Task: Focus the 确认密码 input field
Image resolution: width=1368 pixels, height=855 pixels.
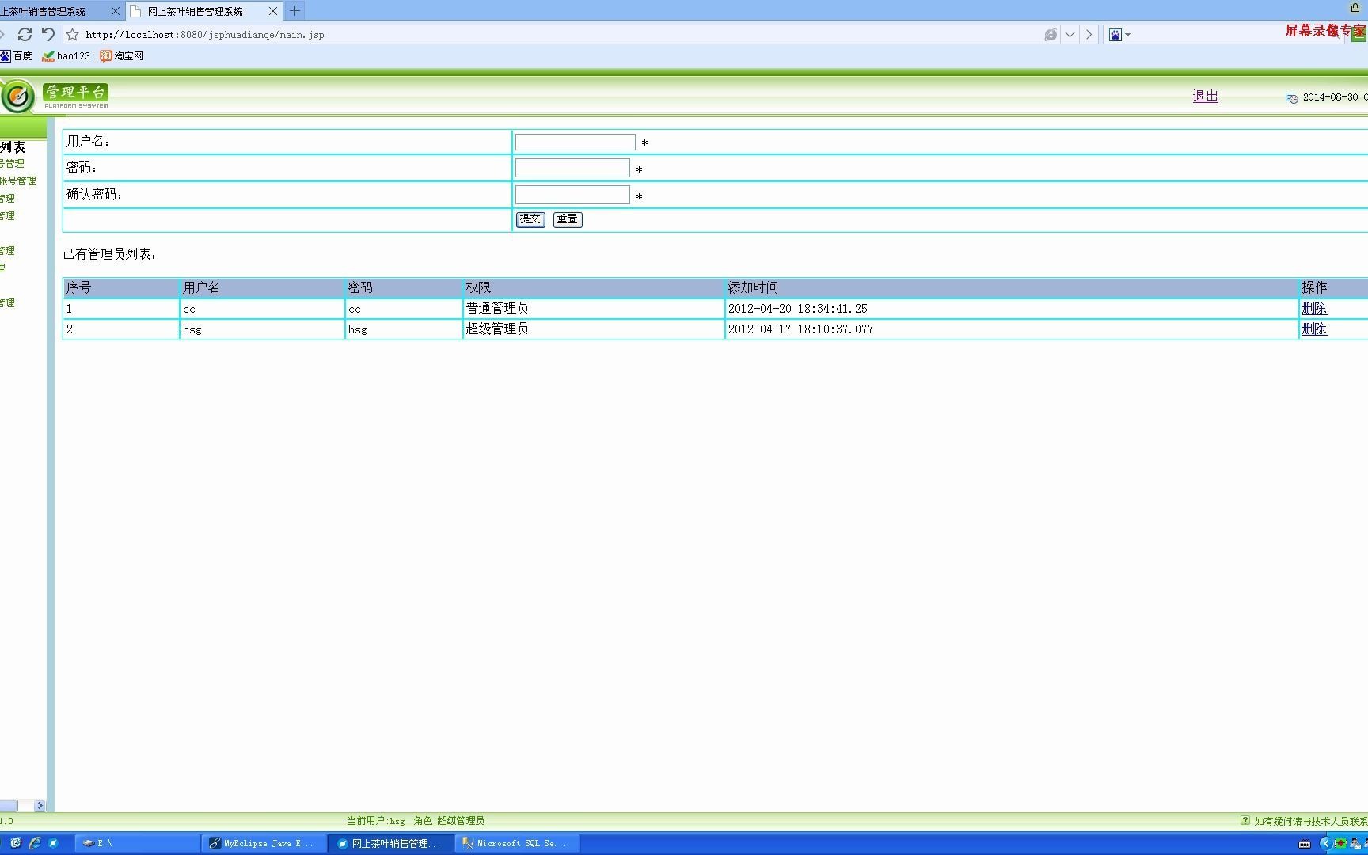Action: click(572, 195)
